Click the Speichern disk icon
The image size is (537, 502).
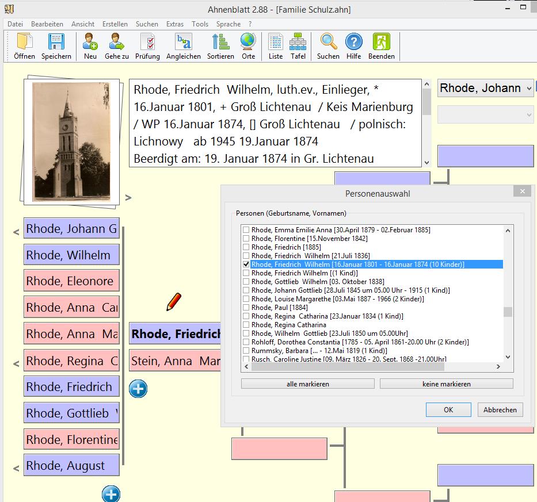(x=56, y=42)
